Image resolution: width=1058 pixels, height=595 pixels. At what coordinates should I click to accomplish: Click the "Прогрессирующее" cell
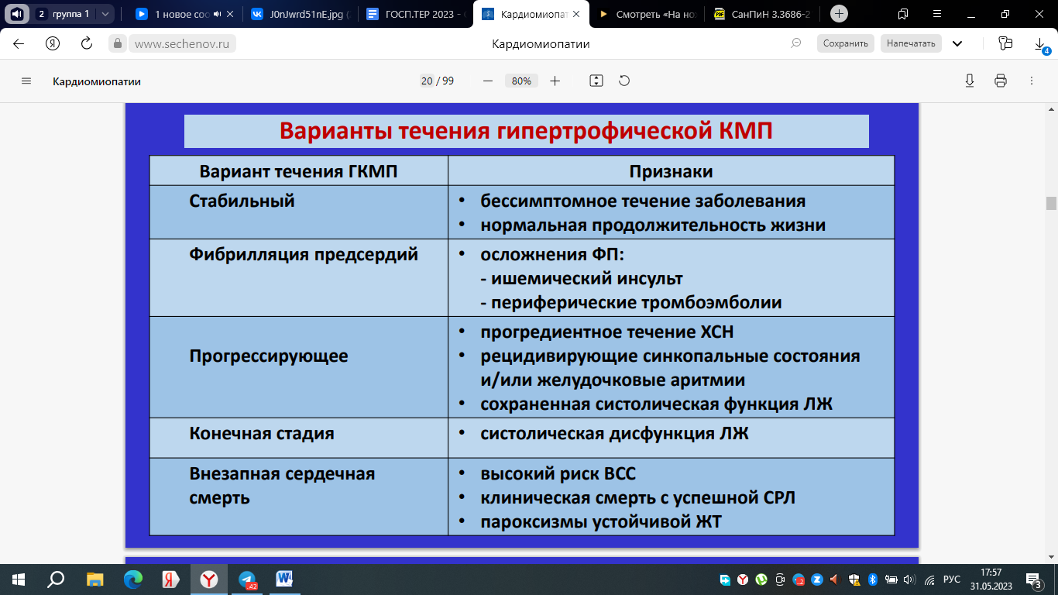(298, 367)
